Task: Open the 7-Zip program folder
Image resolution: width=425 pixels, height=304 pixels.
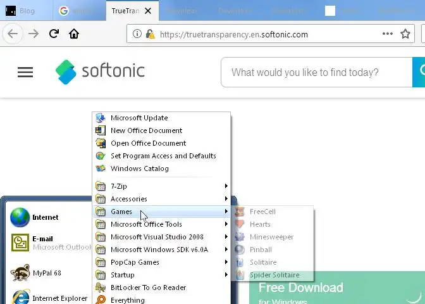Action: (161, 186)
